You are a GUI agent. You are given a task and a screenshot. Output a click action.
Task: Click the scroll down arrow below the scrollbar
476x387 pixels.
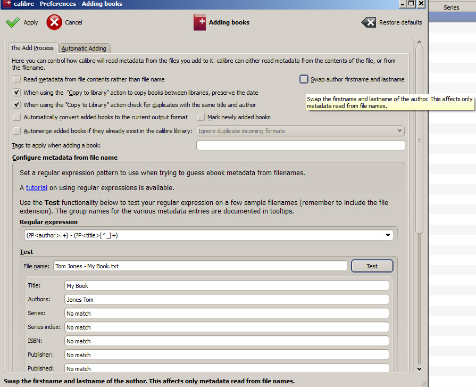419,369
